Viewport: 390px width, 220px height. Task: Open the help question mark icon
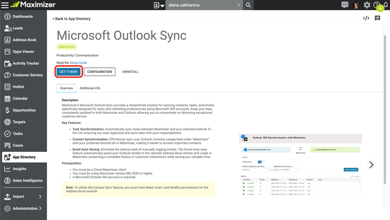[x=377, y=5]
